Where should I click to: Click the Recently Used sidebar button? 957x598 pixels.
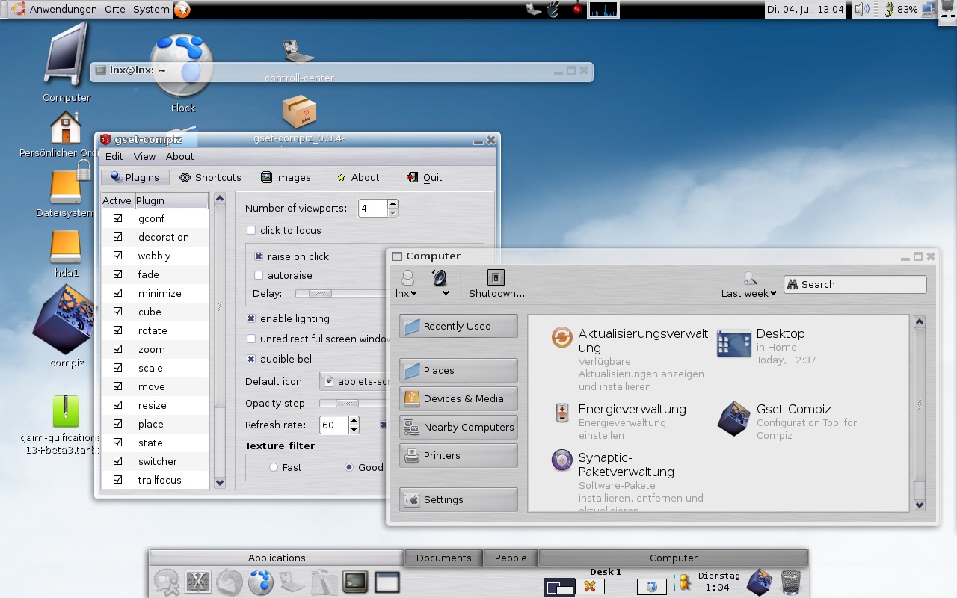coord(458,326)
